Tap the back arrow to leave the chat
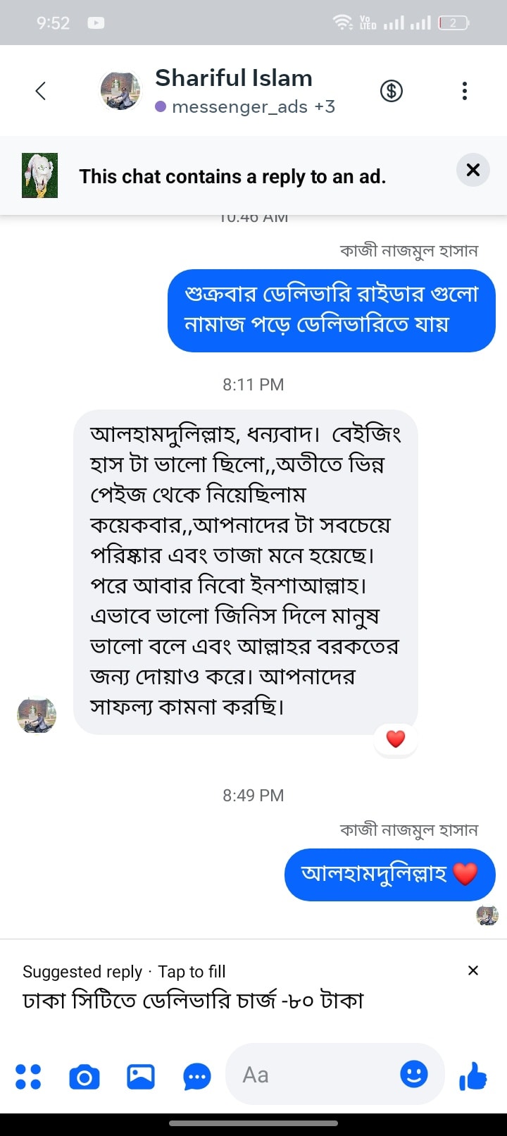 point(41,91)
